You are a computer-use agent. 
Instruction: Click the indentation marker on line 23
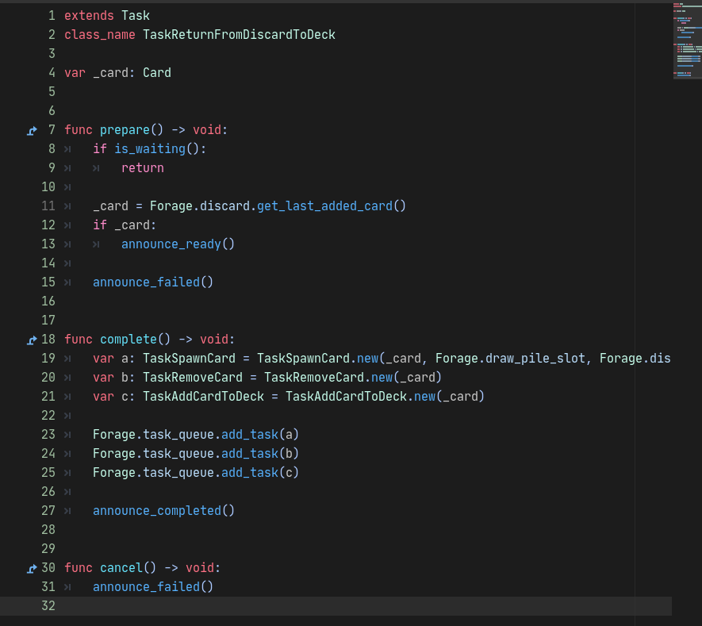[x=67, y=434]
